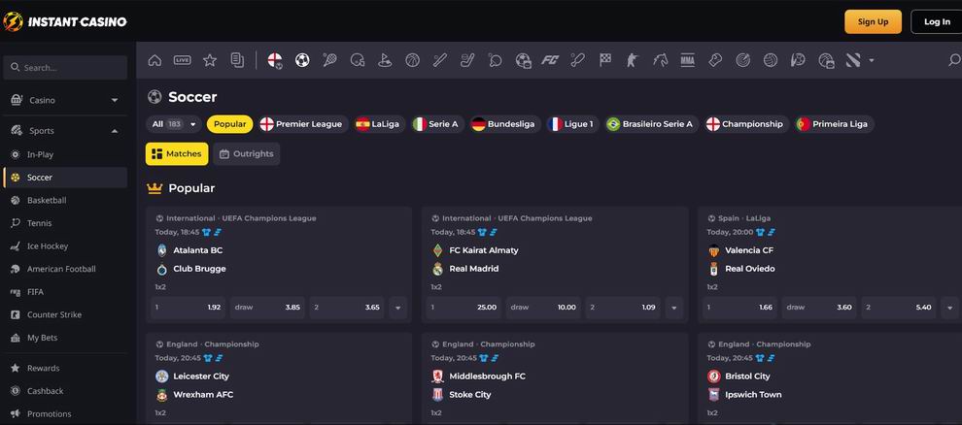The image size is (962, 425).
Task: Expand more markets for Atalanta vs Club Brugge
Action: click(x=397, y=308)
